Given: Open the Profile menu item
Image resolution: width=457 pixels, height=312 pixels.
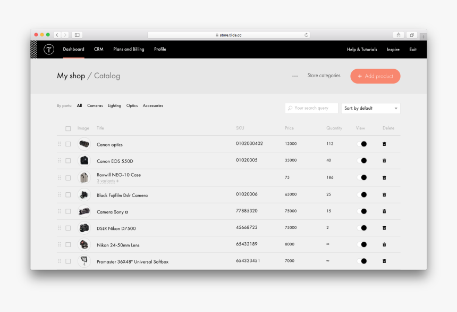Looking at the screenshot, I should [160, 49].
